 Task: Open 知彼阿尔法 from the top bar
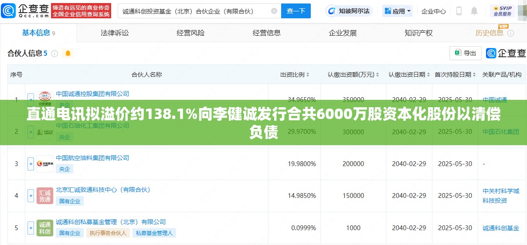350,11
